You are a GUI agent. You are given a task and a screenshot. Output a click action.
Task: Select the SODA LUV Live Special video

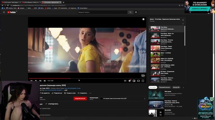pos(166,61)
